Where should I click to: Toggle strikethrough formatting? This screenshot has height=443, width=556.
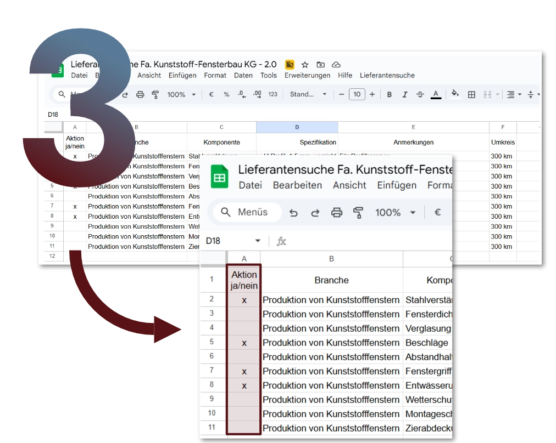(420, 94)
